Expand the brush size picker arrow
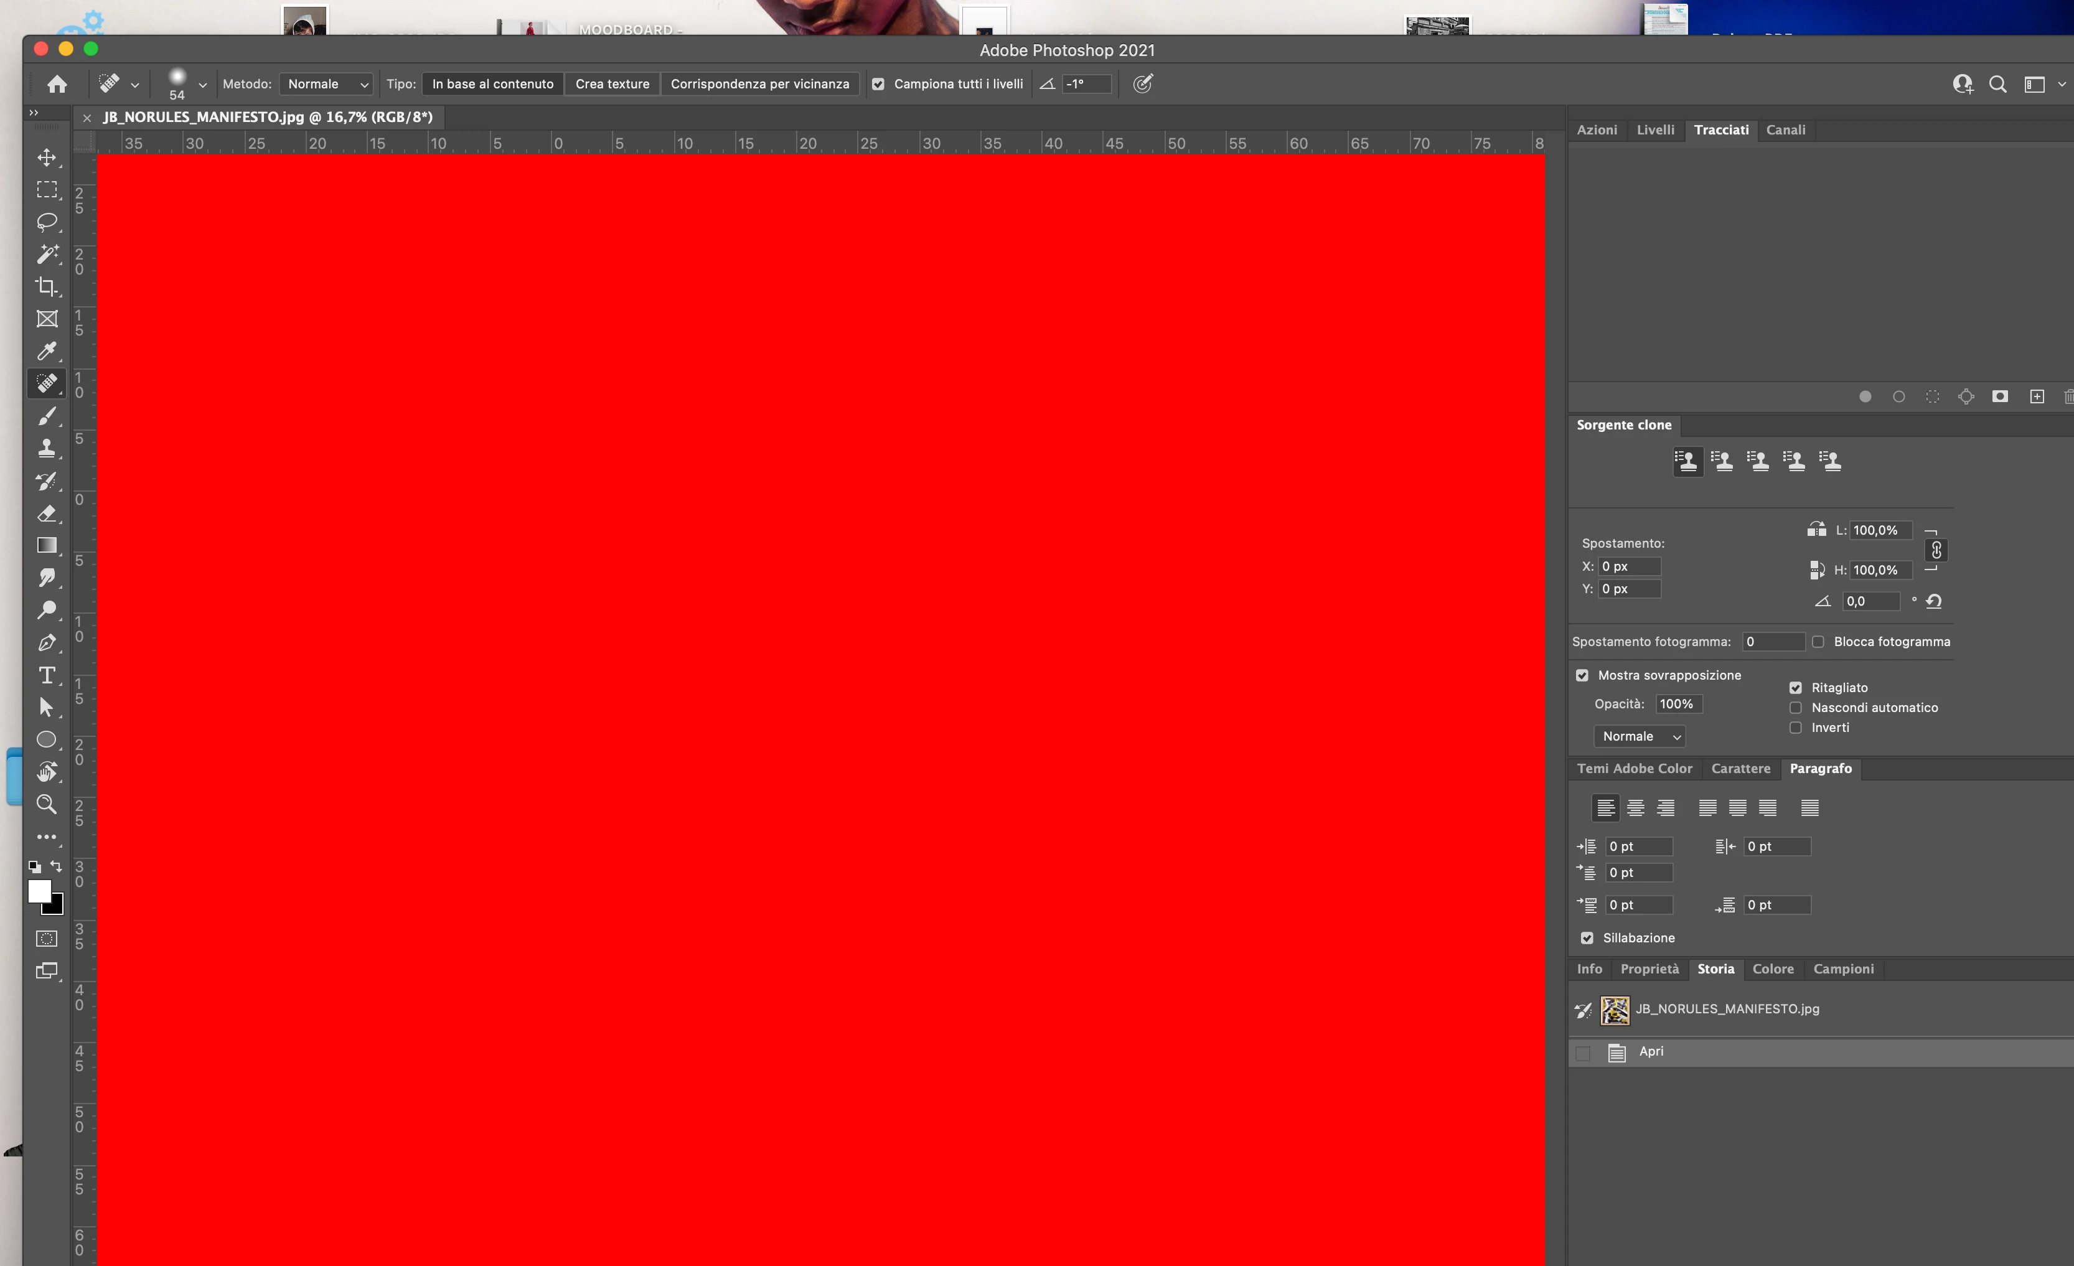The height and width of the screenshot is (1266, 2074). click(x=203, y=85)
